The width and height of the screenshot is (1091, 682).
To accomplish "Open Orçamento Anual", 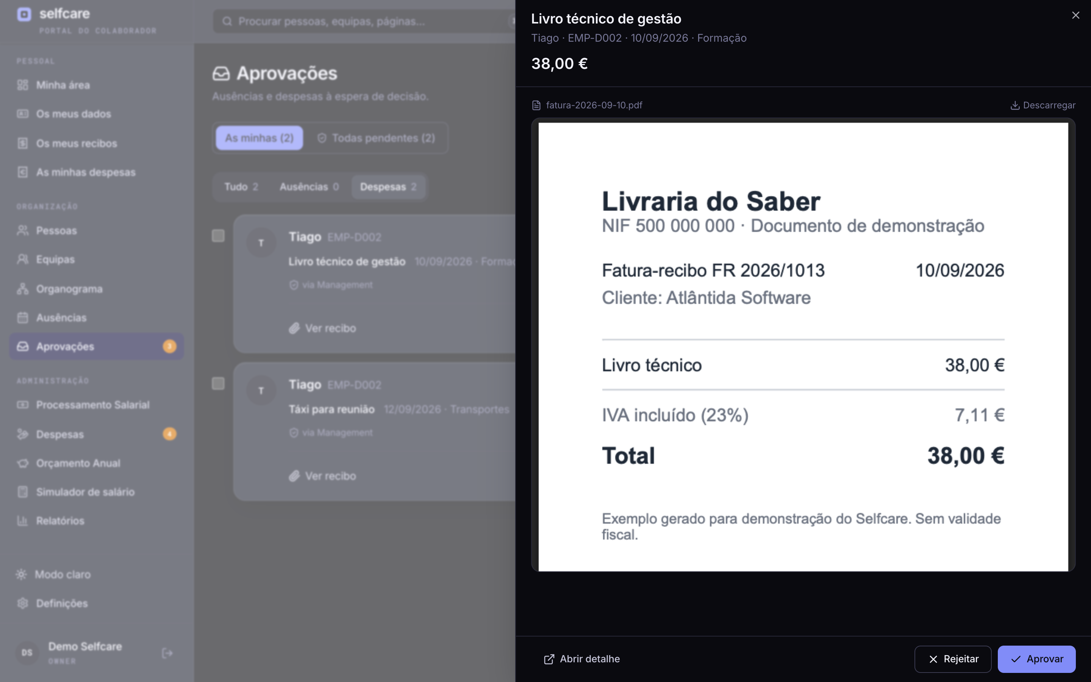I will point(97,463).
